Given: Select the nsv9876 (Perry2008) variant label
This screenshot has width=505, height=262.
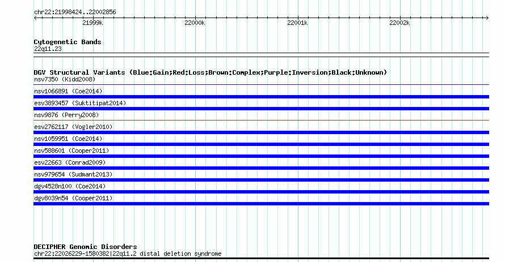Looking at the screenshot, I should click(66, 115).
